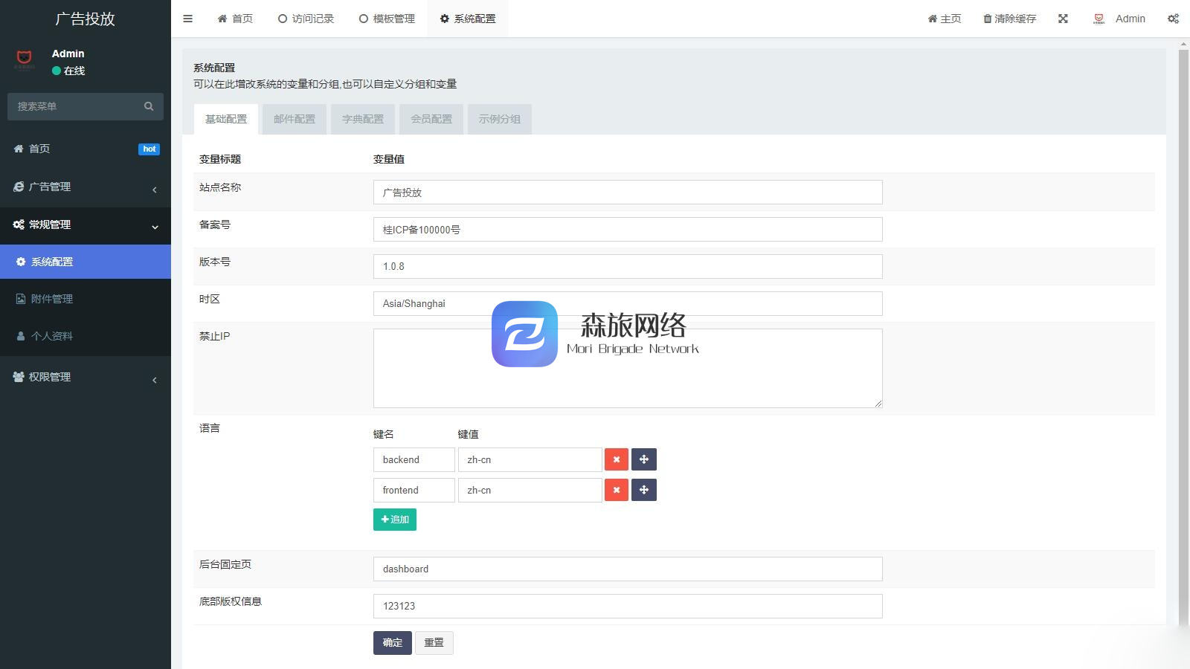
Task: Delete the frontend language row
Action: click(617, 490)
